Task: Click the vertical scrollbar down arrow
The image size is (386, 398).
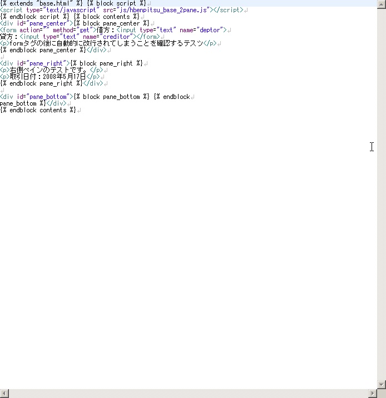Action: pyautogui.click(x=382, y=385)
